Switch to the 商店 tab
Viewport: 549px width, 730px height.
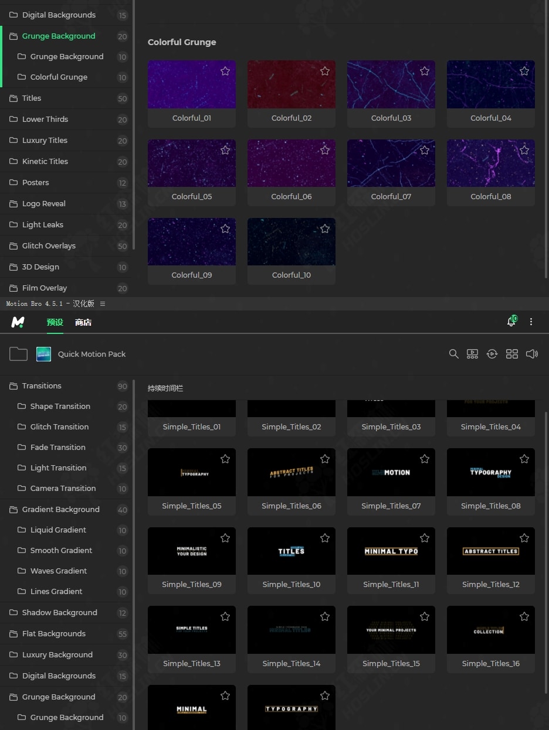(x=83, y=322)
